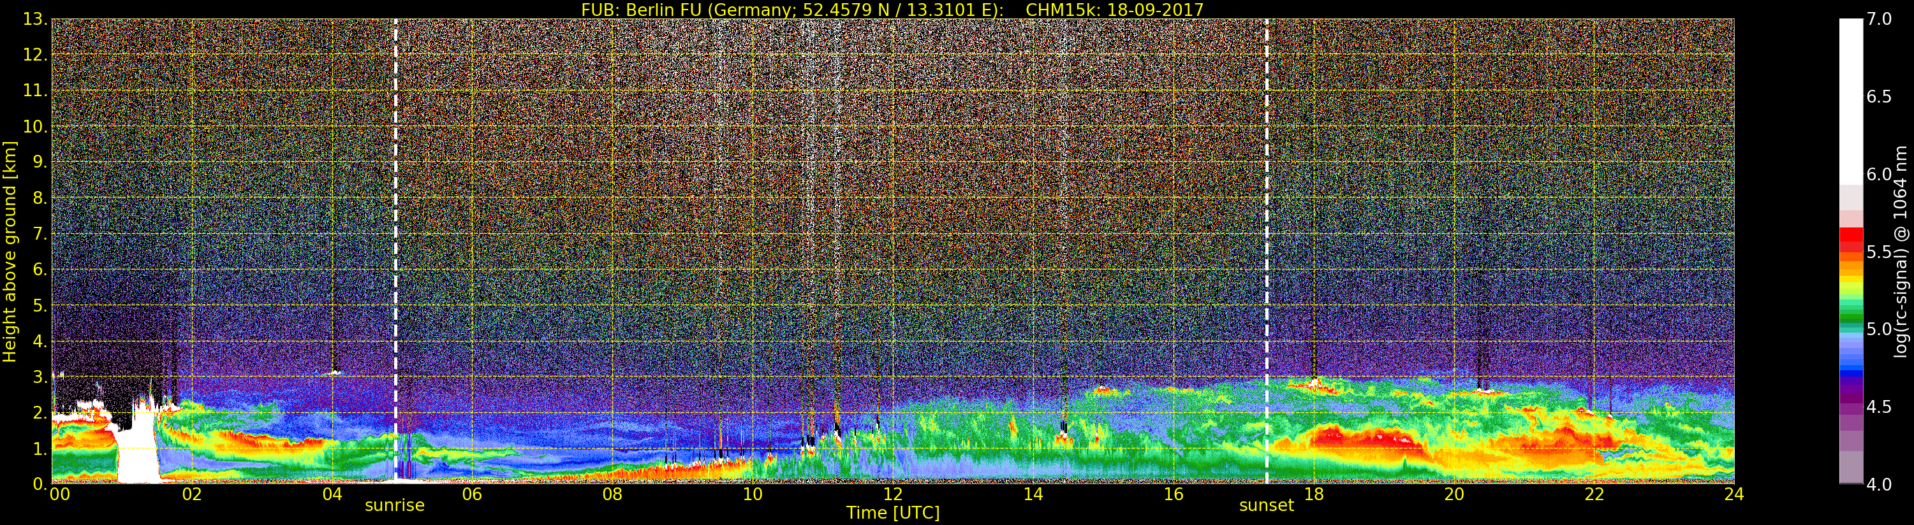Click the '22' time tick label

(x=1594, y=494)
